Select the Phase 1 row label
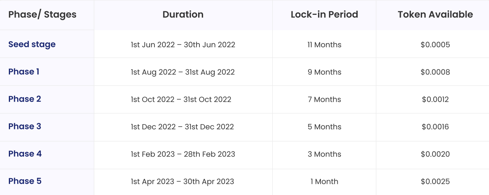489x195 pixels. click(x=24, y=72)
